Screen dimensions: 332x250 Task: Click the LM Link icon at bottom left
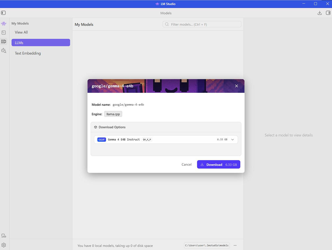tap(4, 236)
